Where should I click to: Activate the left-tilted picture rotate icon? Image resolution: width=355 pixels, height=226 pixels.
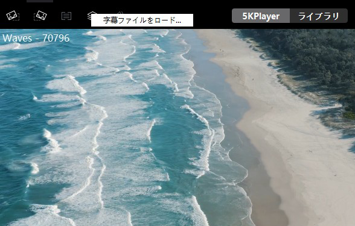(13, 16)
